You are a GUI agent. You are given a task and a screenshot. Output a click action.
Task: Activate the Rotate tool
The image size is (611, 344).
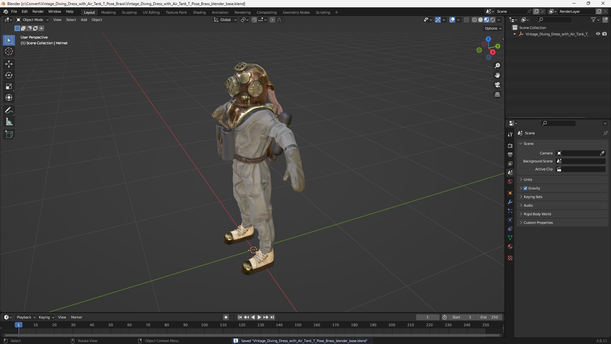click(x=9, y=75)
